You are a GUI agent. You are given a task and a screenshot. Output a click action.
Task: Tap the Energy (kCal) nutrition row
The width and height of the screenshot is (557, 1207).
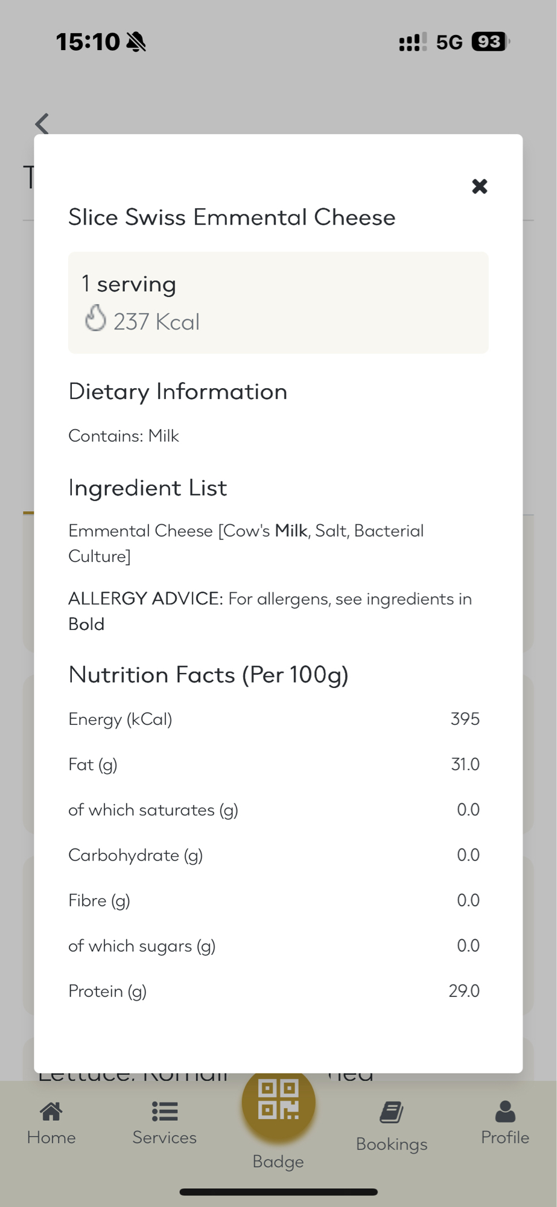[x=274, y=719]
